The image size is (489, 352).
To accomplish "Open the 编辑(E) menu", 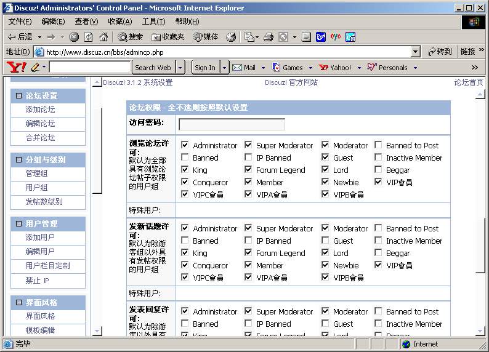I will click(x=53, y=22).
